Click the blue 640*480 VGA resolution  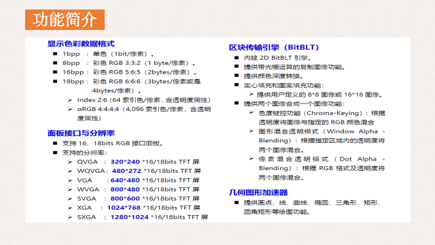pos(125,180)
